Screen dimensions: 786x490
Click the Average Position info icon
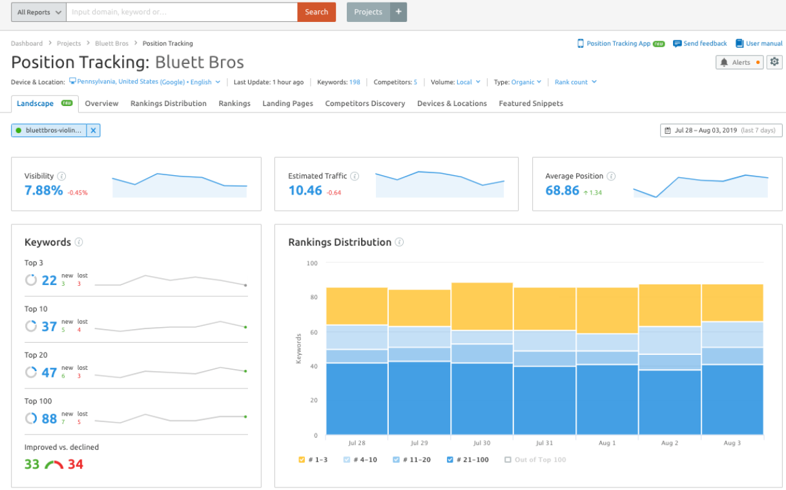pos(611,176)
